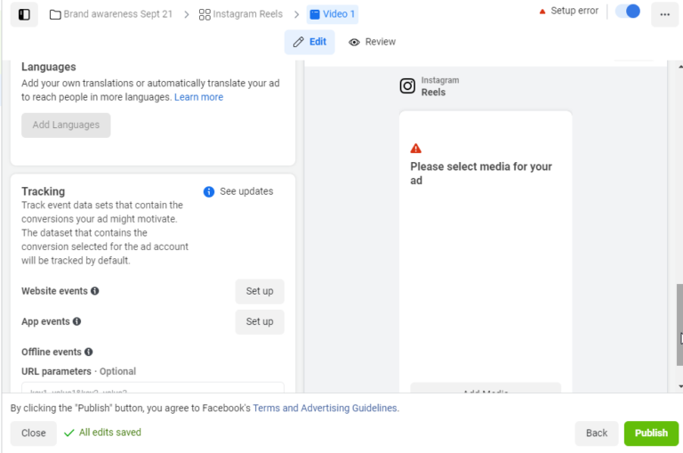This screenshot has width=683, height=453.
Task: Click Set up for Website events
Action: (260, 291)
